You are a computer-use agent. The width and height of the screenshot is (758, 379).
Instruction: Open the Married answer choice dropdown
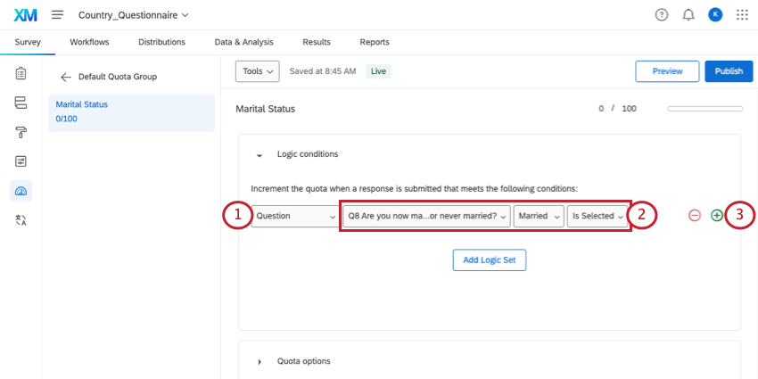click(x=539, y=216)
